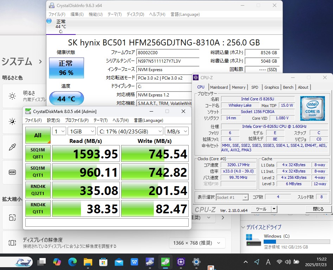Run the SEQ1M Q8T1 test
The image size is (333, 270).
point(38,153)
